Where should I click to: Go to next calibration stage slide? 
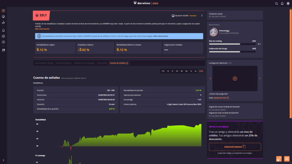pyautogui.click(x=260, y=78)
